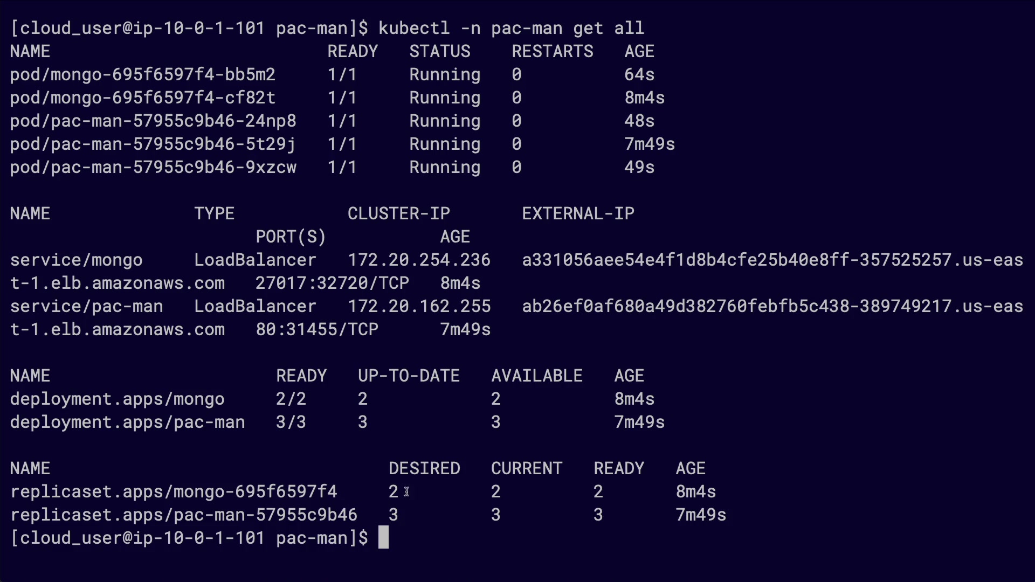Viewport: 1035px width, 582px height.
Task: Click port mapping 27017:32720/TCP
Action: pyautogui.click(x=332, y=283)
